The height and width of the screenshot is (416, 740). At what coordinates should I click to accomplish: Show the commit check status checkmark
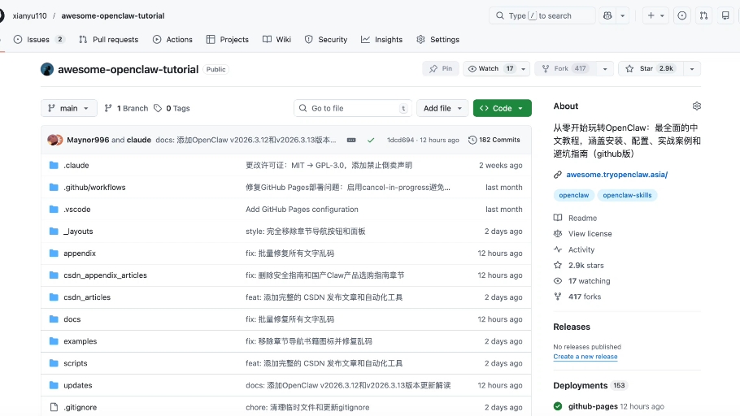click(x=371, y=140)
